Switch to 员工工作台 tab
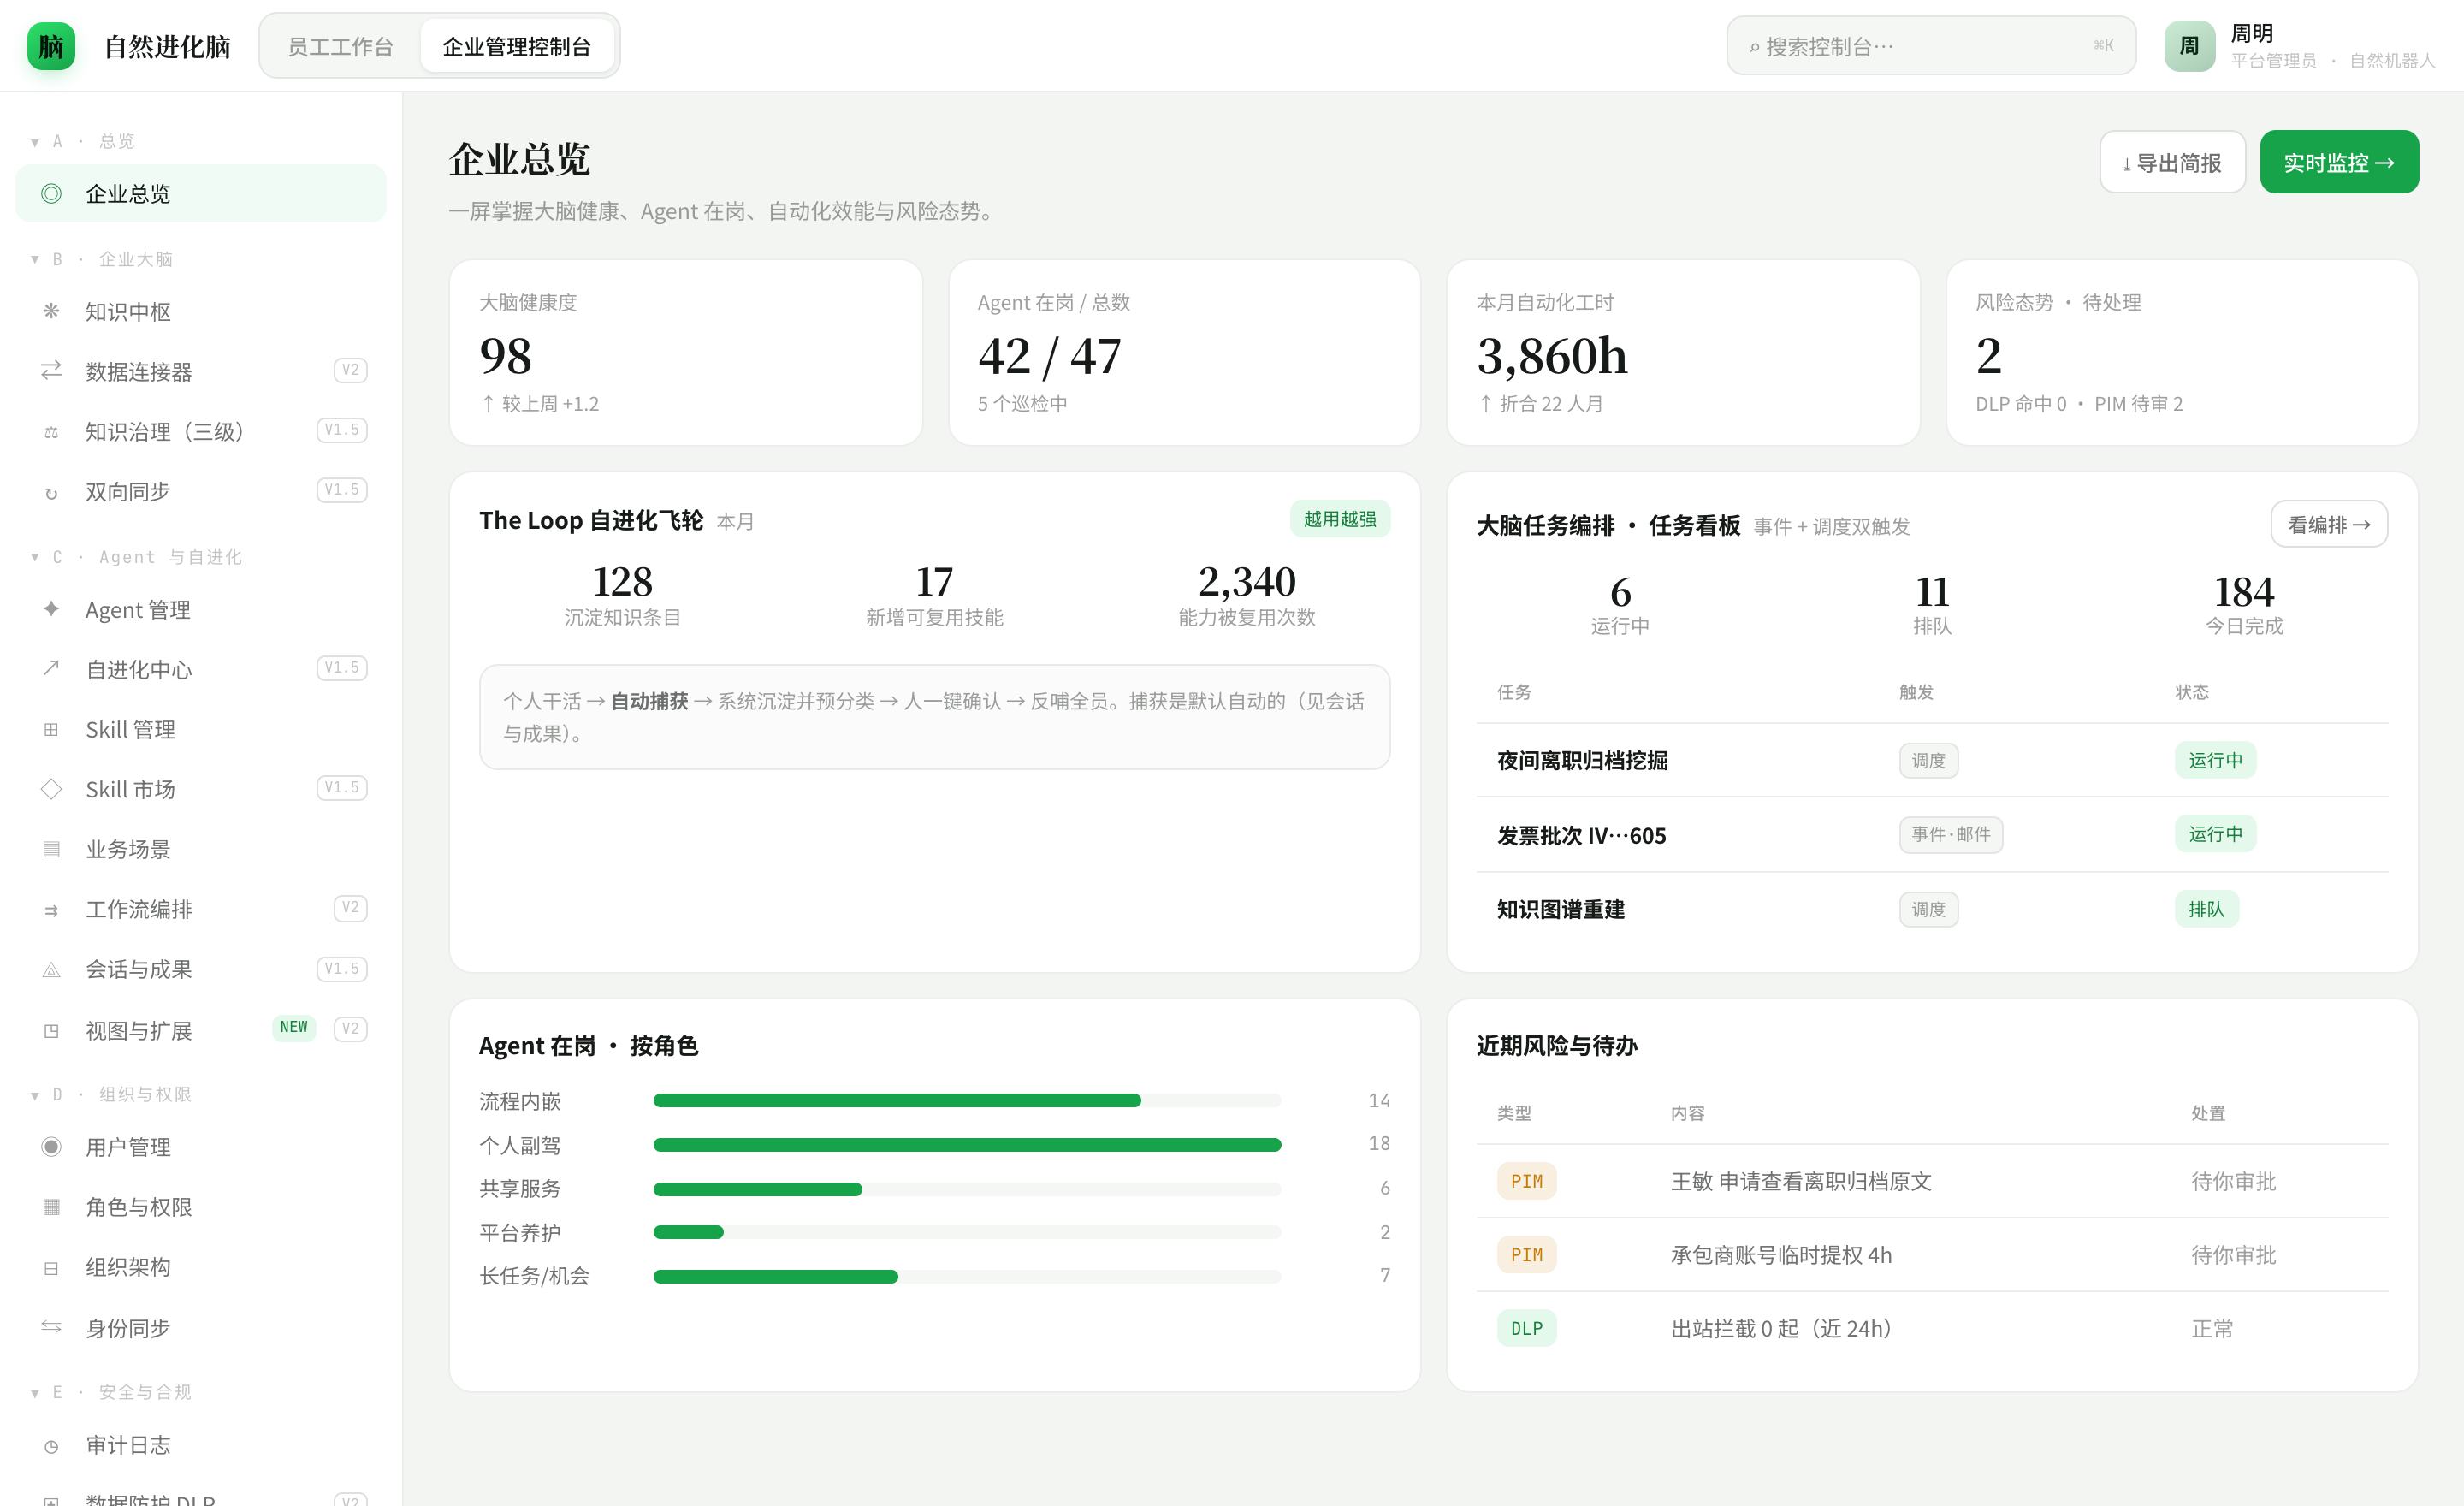This screenshot has height=1506, width=2464. click(340, 46)
